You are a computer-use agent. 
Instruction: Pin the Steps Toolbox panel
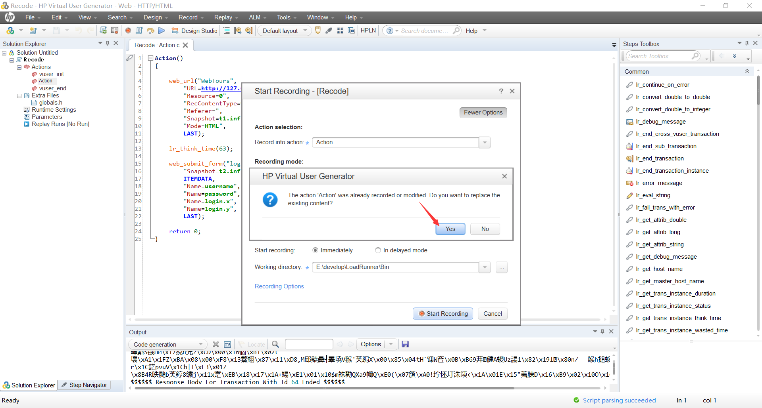pyautogui.click(x=747, y=43)
